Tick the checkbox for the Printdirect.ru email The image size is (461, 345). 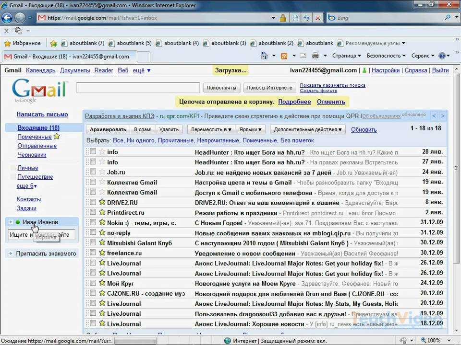click(x=93, y=212)
